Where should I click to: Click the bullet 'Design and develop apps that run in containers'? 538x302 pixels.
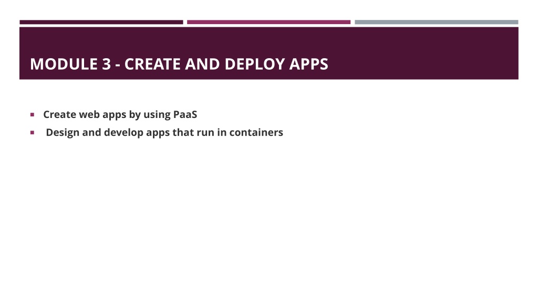[x=164, y=133]
